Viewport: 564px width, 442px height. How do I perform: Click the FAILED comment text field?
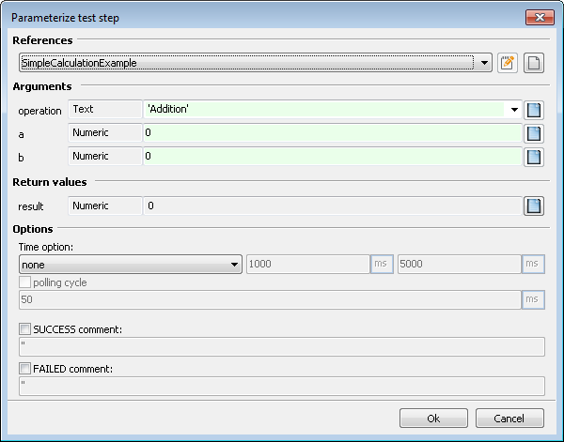click(282, 386)
